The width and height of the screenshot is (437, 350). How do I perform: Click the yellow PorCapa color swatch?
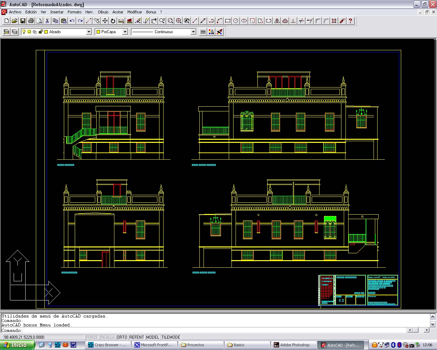click(98, 32)
